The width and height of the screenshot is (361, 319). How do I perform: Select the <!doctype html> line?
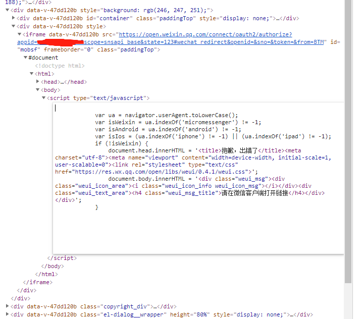(60, 66)
